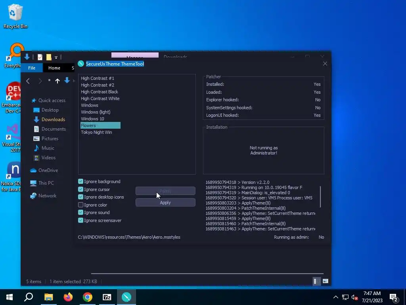Enable Ignore color checkbox
Viewport: 406px width, 305px height.
coord(80,205)
